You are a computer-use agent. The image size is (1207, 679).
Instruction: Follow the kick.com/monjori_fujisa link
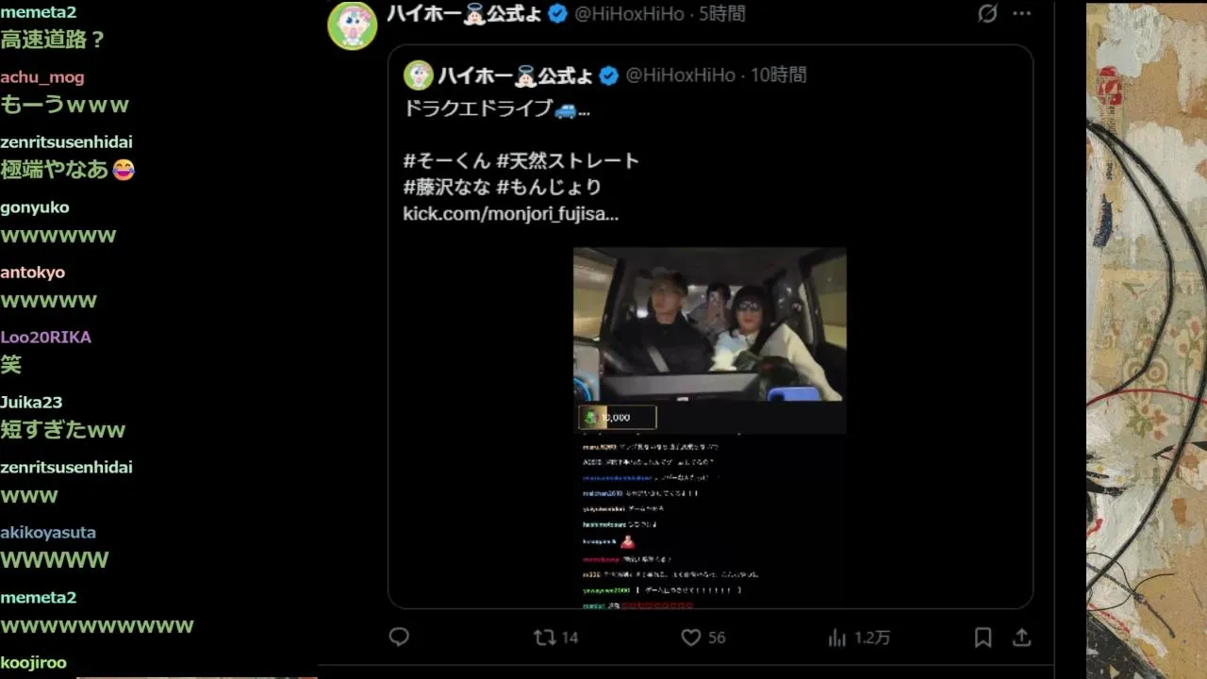[511, 214]
